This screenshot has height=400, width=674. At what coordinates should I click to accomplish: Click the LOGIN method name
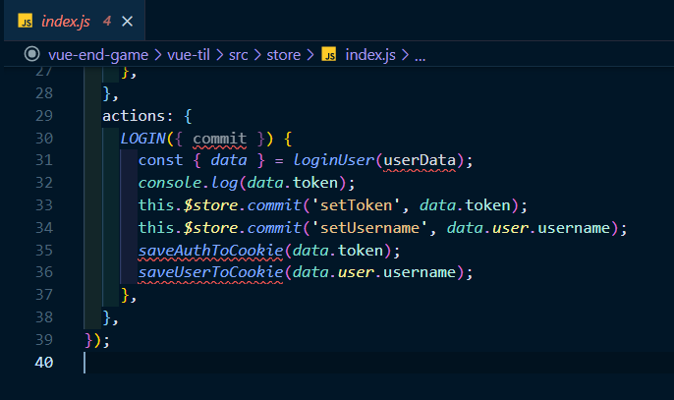pyautogui.click(x=143, y=138)
